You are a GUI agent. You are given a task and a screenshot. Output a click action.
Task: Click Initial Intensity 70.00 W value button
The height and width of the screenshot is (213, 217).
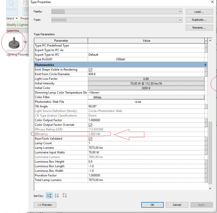coord(146,83)
